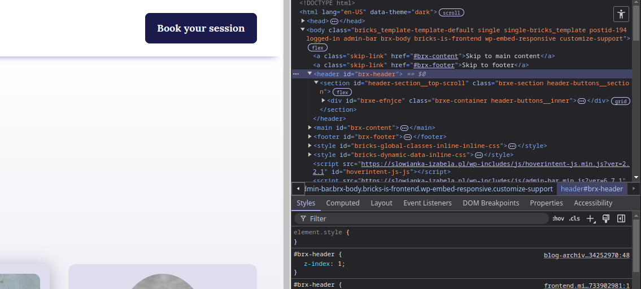Click the grid badge on brxe-efnjce div

pos(621,102)
